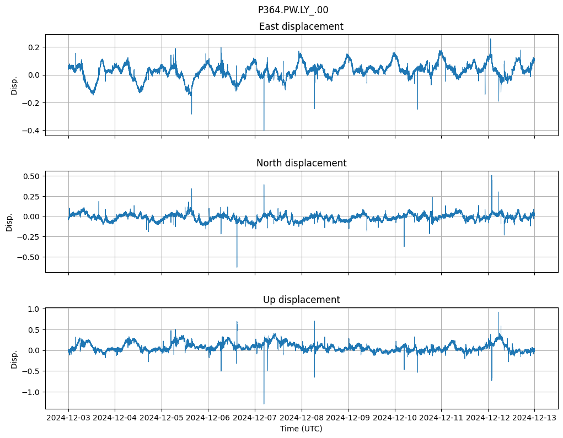Select the Disp. label of the North plot
Image resolution: width=563 pixels, height=438 pixels.
[x=9, y=221]
